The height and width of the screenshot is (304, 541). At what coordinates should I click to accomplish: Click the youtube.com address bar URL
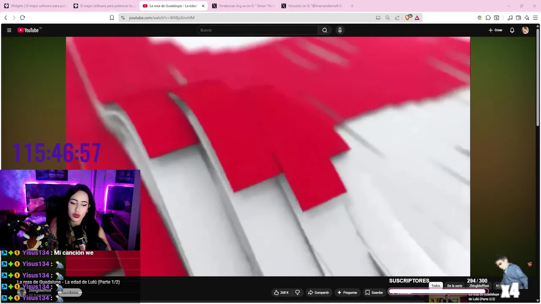click(161, 18)
